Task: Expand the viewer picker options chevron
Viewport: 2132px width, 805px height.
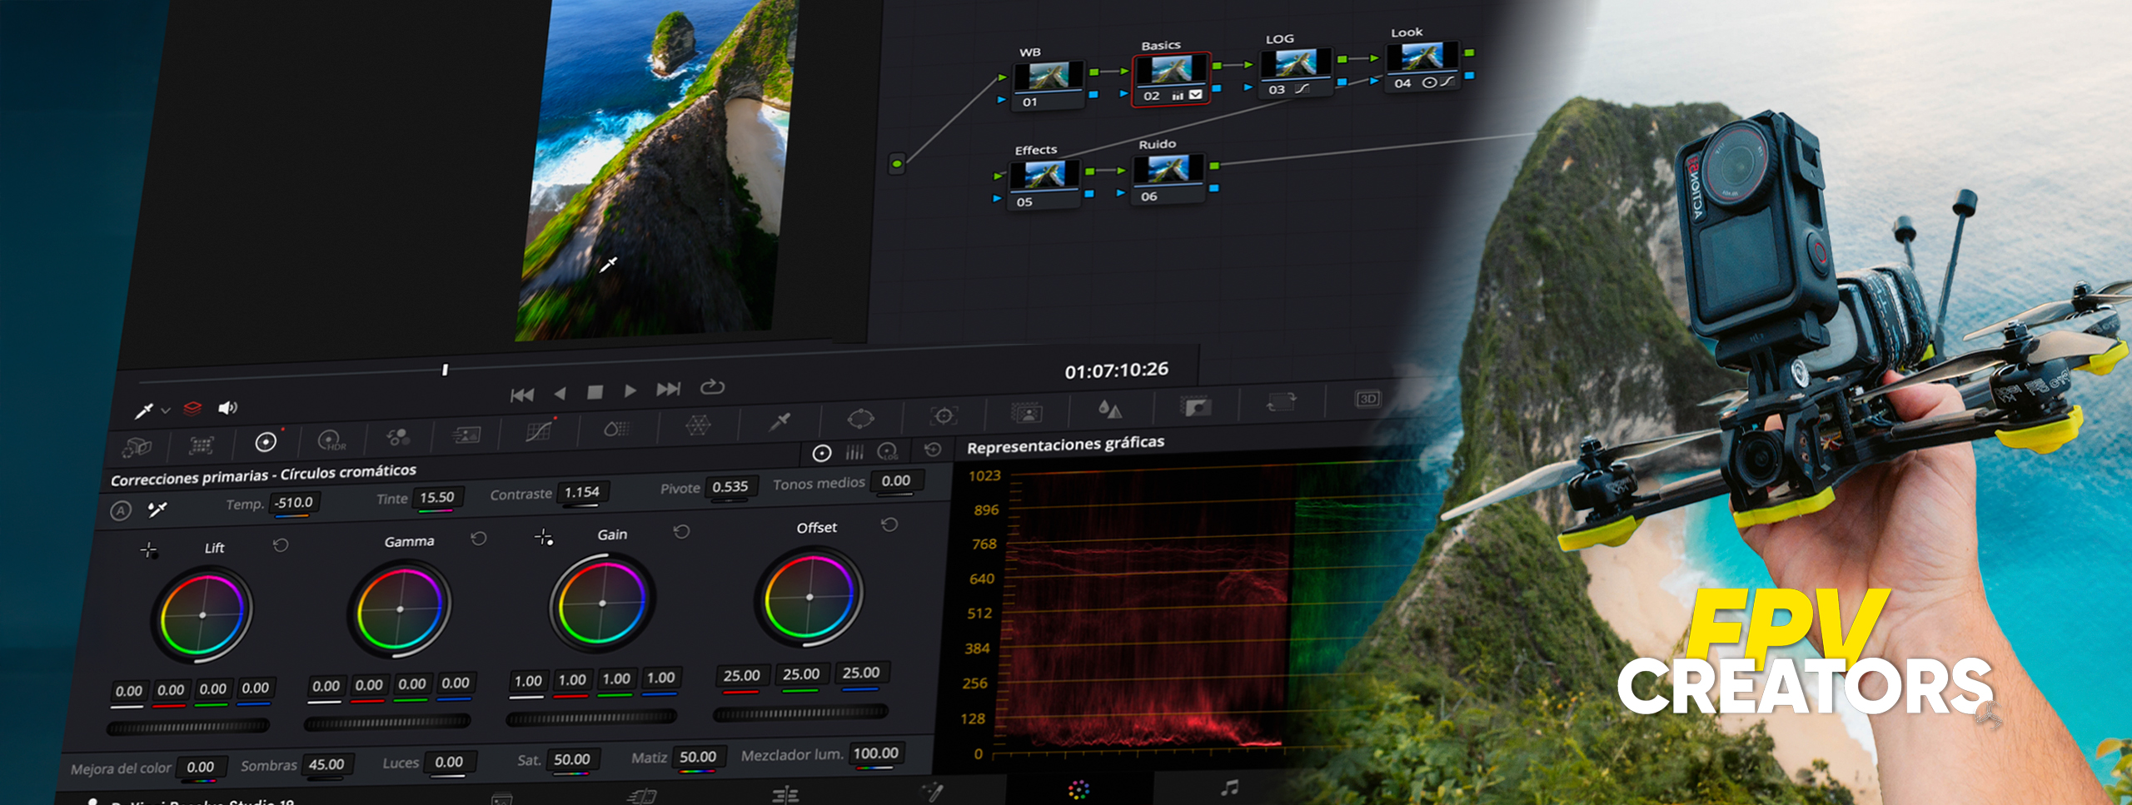Action: [166, 410]
